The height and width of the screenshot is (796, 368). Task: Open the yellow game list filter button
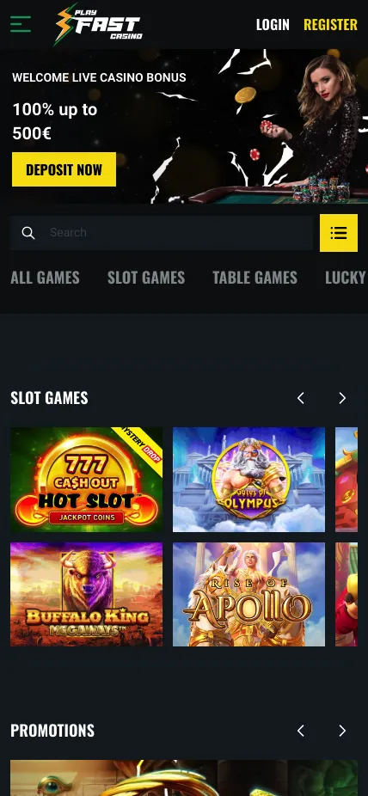[339, 233]
